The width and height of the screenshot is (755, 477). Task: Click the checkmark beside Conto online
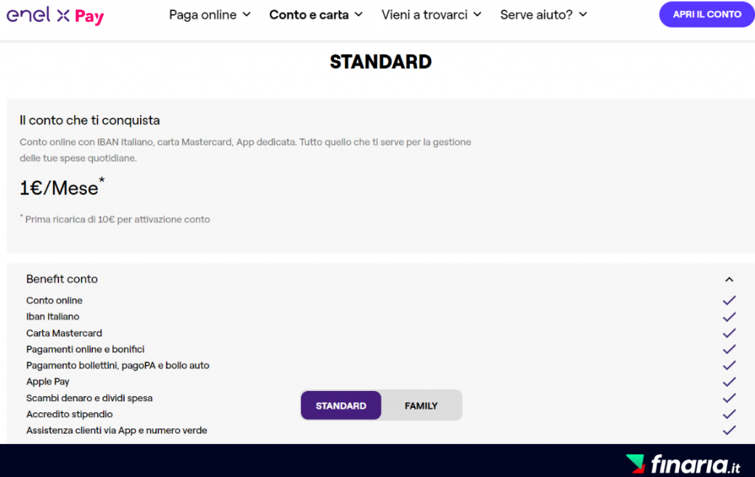click(729, 300)
